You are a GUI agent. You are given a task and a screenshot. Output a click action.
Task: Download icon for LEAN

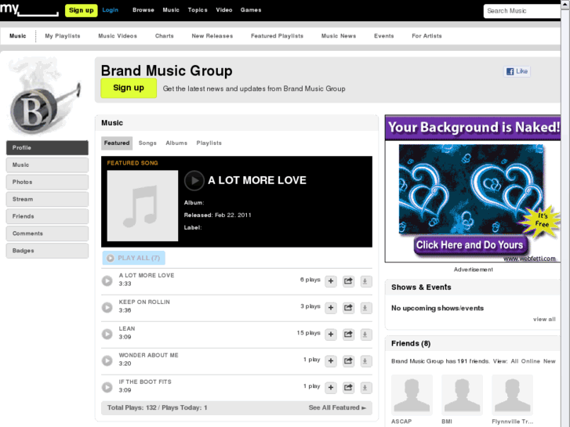click(x=365, y=335)
